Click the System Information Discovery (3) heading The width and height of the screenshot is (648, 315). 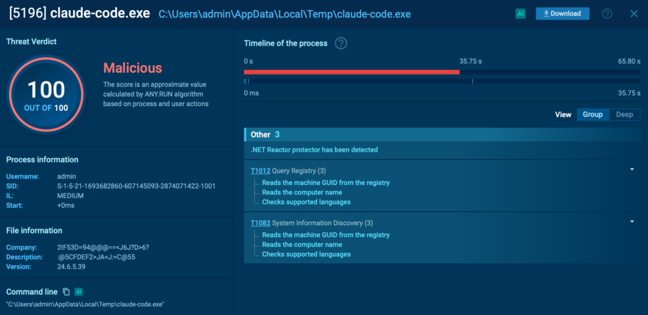322,223
